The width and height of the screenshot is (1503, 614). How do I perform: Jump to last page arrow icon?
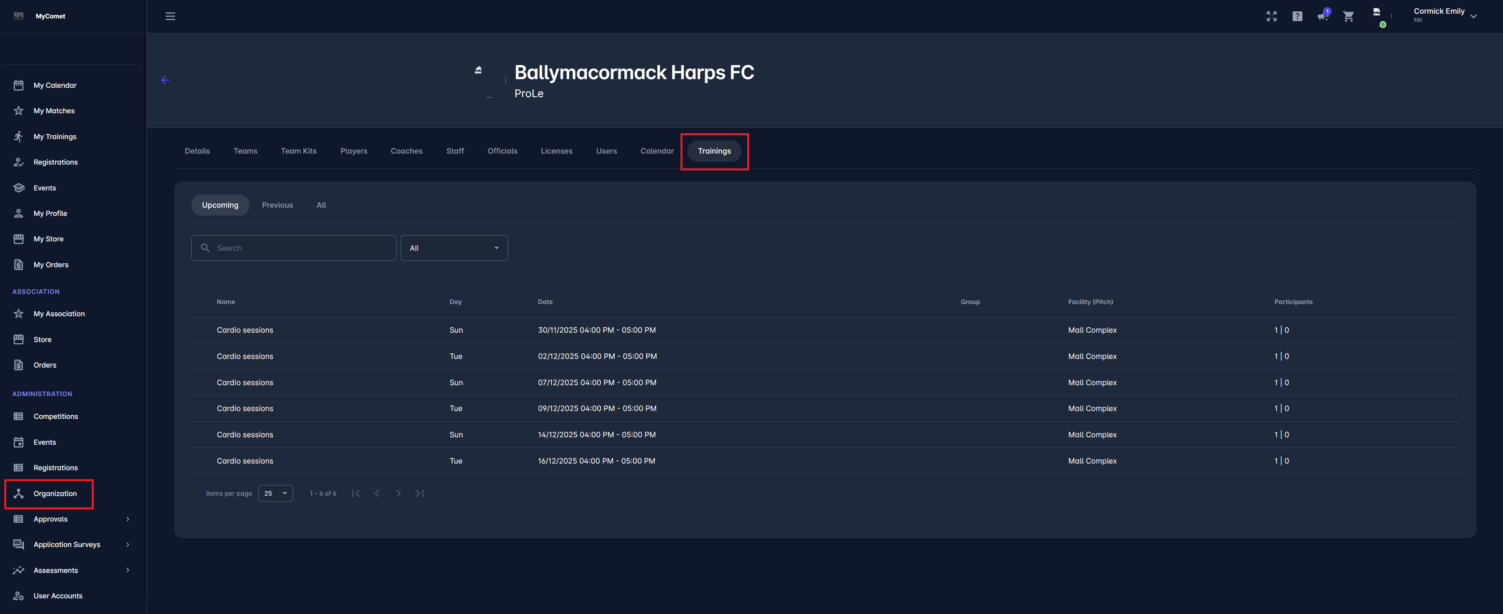pos(420,493)
